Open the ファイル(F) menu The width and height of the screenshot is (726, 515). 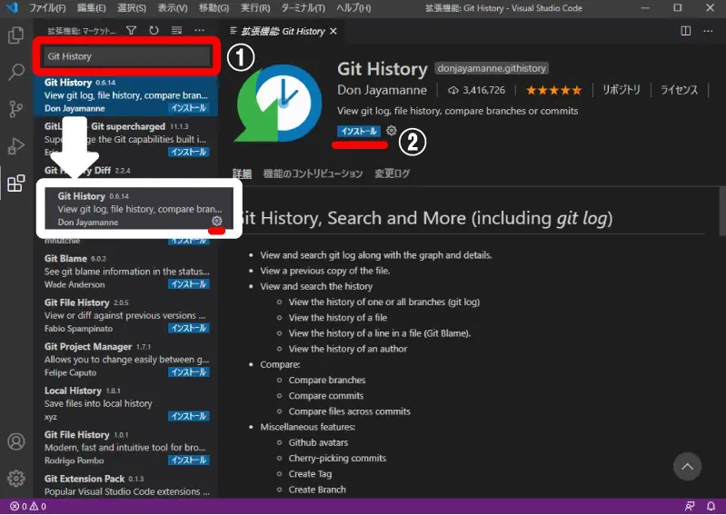pos(47,8)
